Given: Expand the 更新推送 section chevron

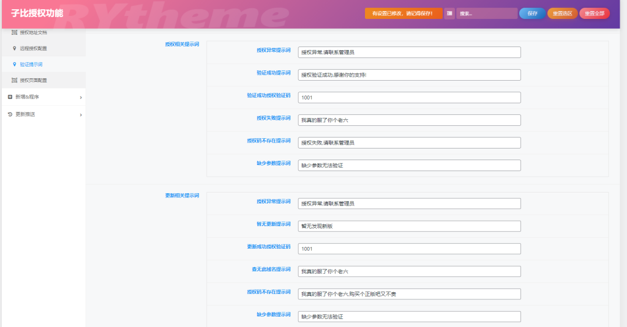Looking at the screenshot, I should (80, 114).
